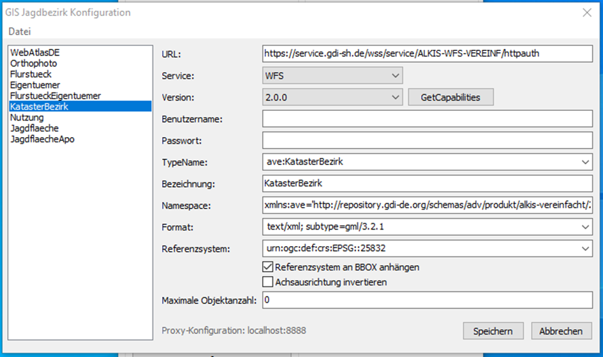Focus the Benutzername field
Screen dimensions: 603x357
click(x=428, y=119)
